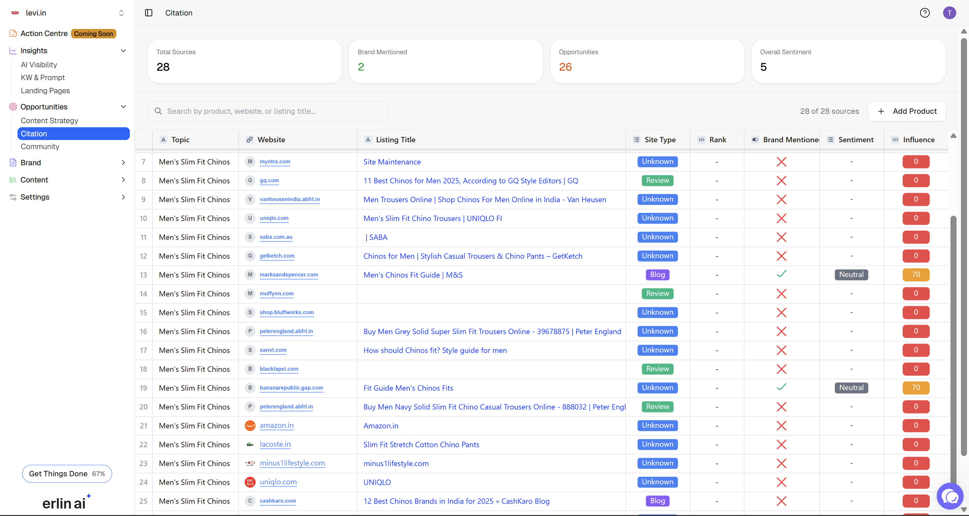Click the Settings sliders icon

pos(13,197)
